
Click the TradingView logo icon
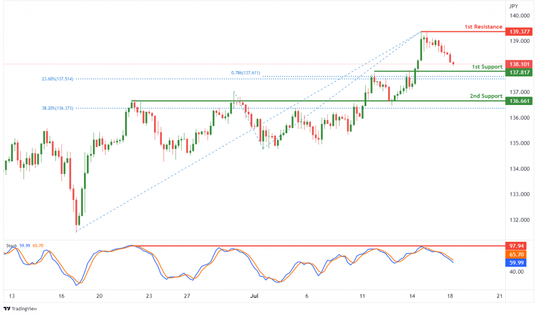point(7,309)
